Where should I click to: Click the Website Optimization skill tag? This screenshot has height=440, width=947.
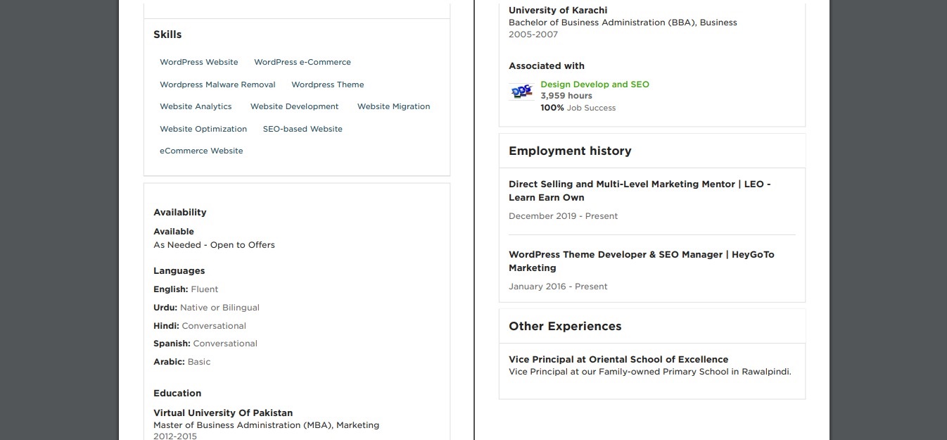pos(203,129)
